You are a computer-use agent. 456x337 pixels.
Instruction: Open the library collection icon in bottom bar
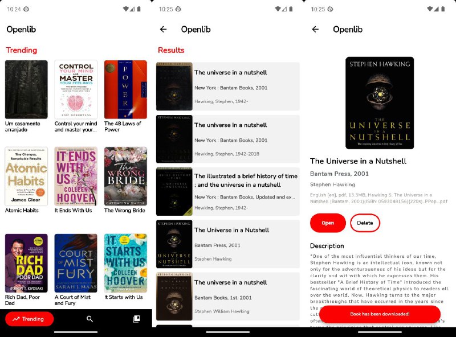pyautogui.click(x=136, y=319)
